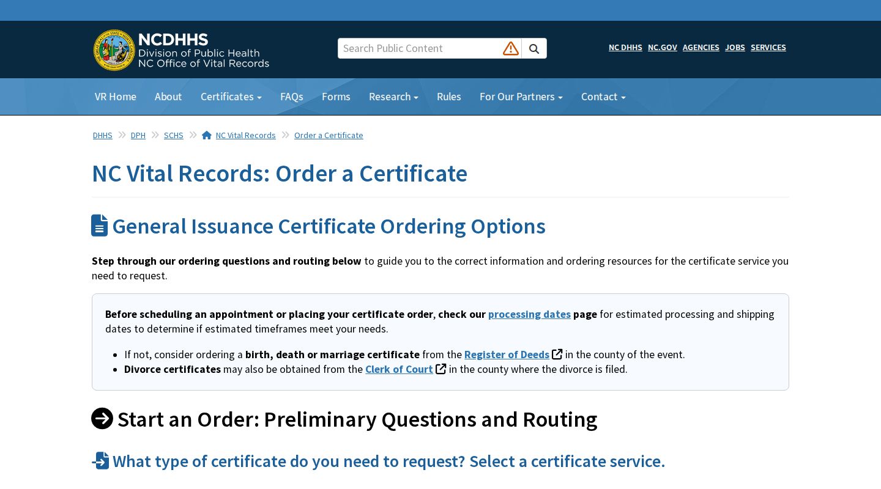Screen dimensions: 881x489
Task: Click the NCDHHS state seal logo
Action: pyautogui.click(x=114, y=50)
